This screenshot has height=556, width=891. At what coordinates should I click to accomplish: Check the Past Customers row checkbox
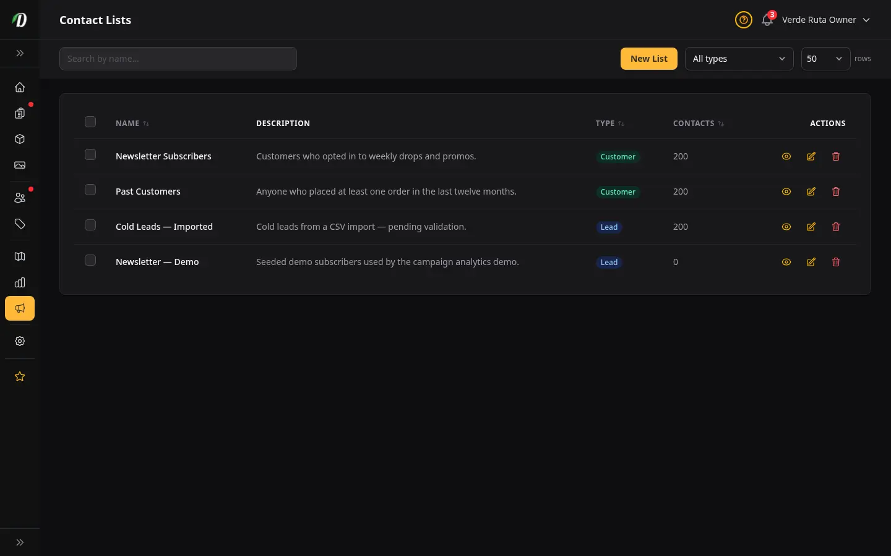(90, 190)
